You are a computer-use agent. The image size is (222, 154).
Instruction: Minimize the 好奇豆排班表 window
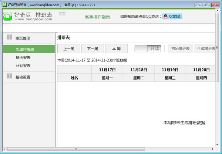pyautogui.click(x=198, y=5)
